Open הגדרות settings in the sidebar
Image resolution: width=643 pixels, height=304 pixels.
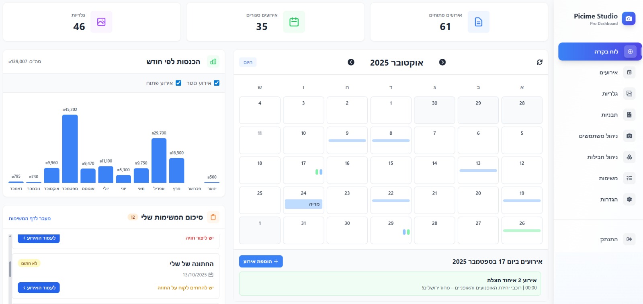click(608, 199)
